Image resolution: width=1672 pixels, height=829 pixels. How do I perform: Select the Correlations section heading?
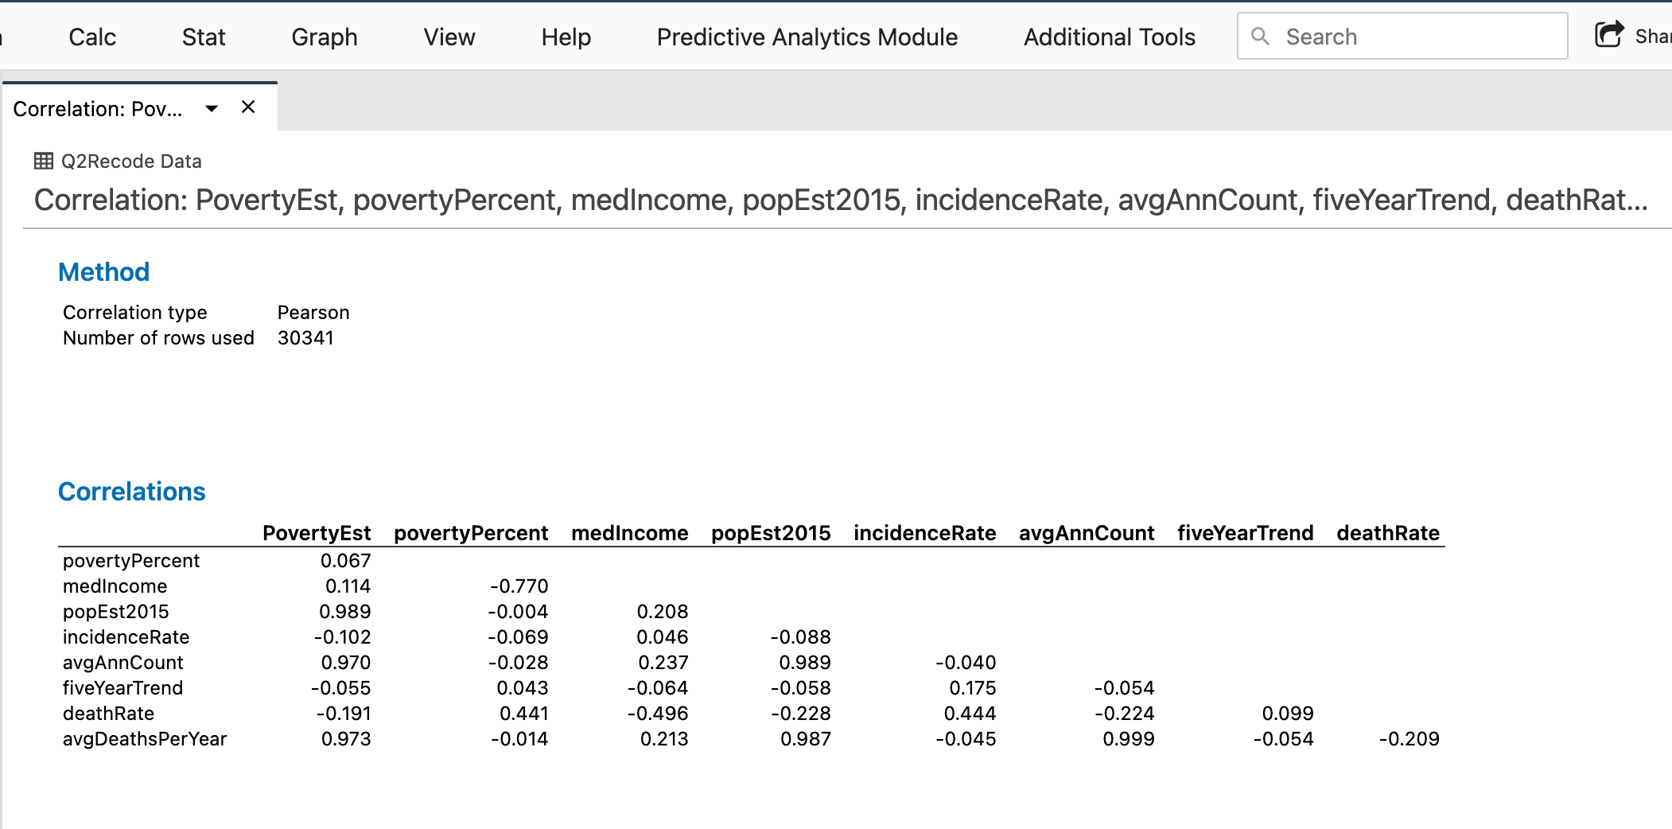click(131, 491)
